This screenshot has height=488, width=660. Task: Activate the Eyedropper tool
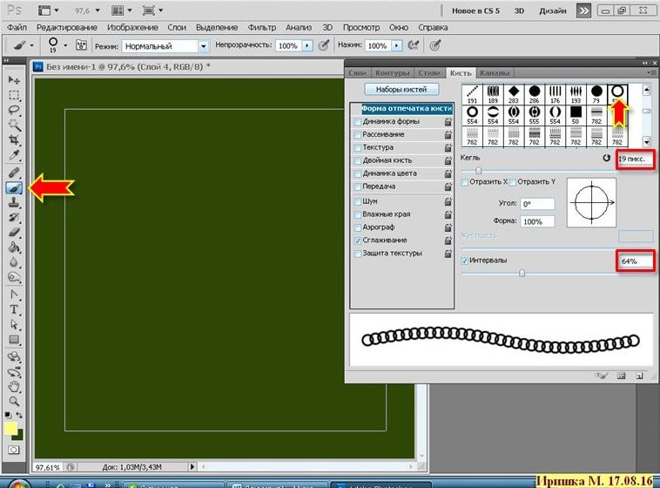coord(15,155)
